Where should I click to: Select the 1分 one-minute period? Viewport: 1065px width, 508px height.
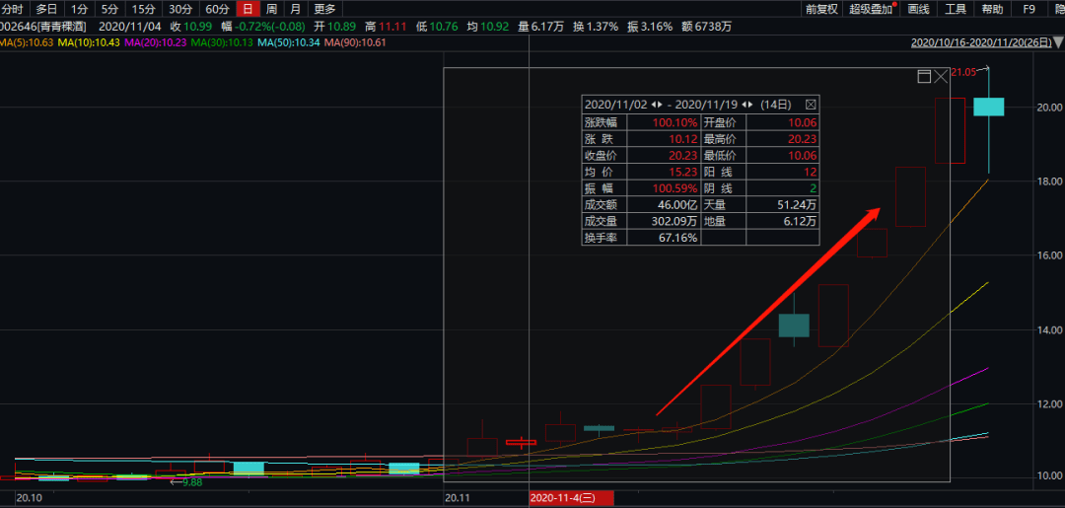tap(79, 9)
